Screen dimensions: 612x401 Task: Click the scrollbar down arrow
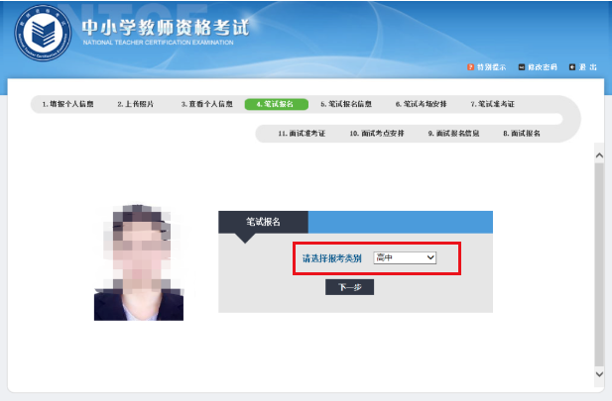click(597, 374)
